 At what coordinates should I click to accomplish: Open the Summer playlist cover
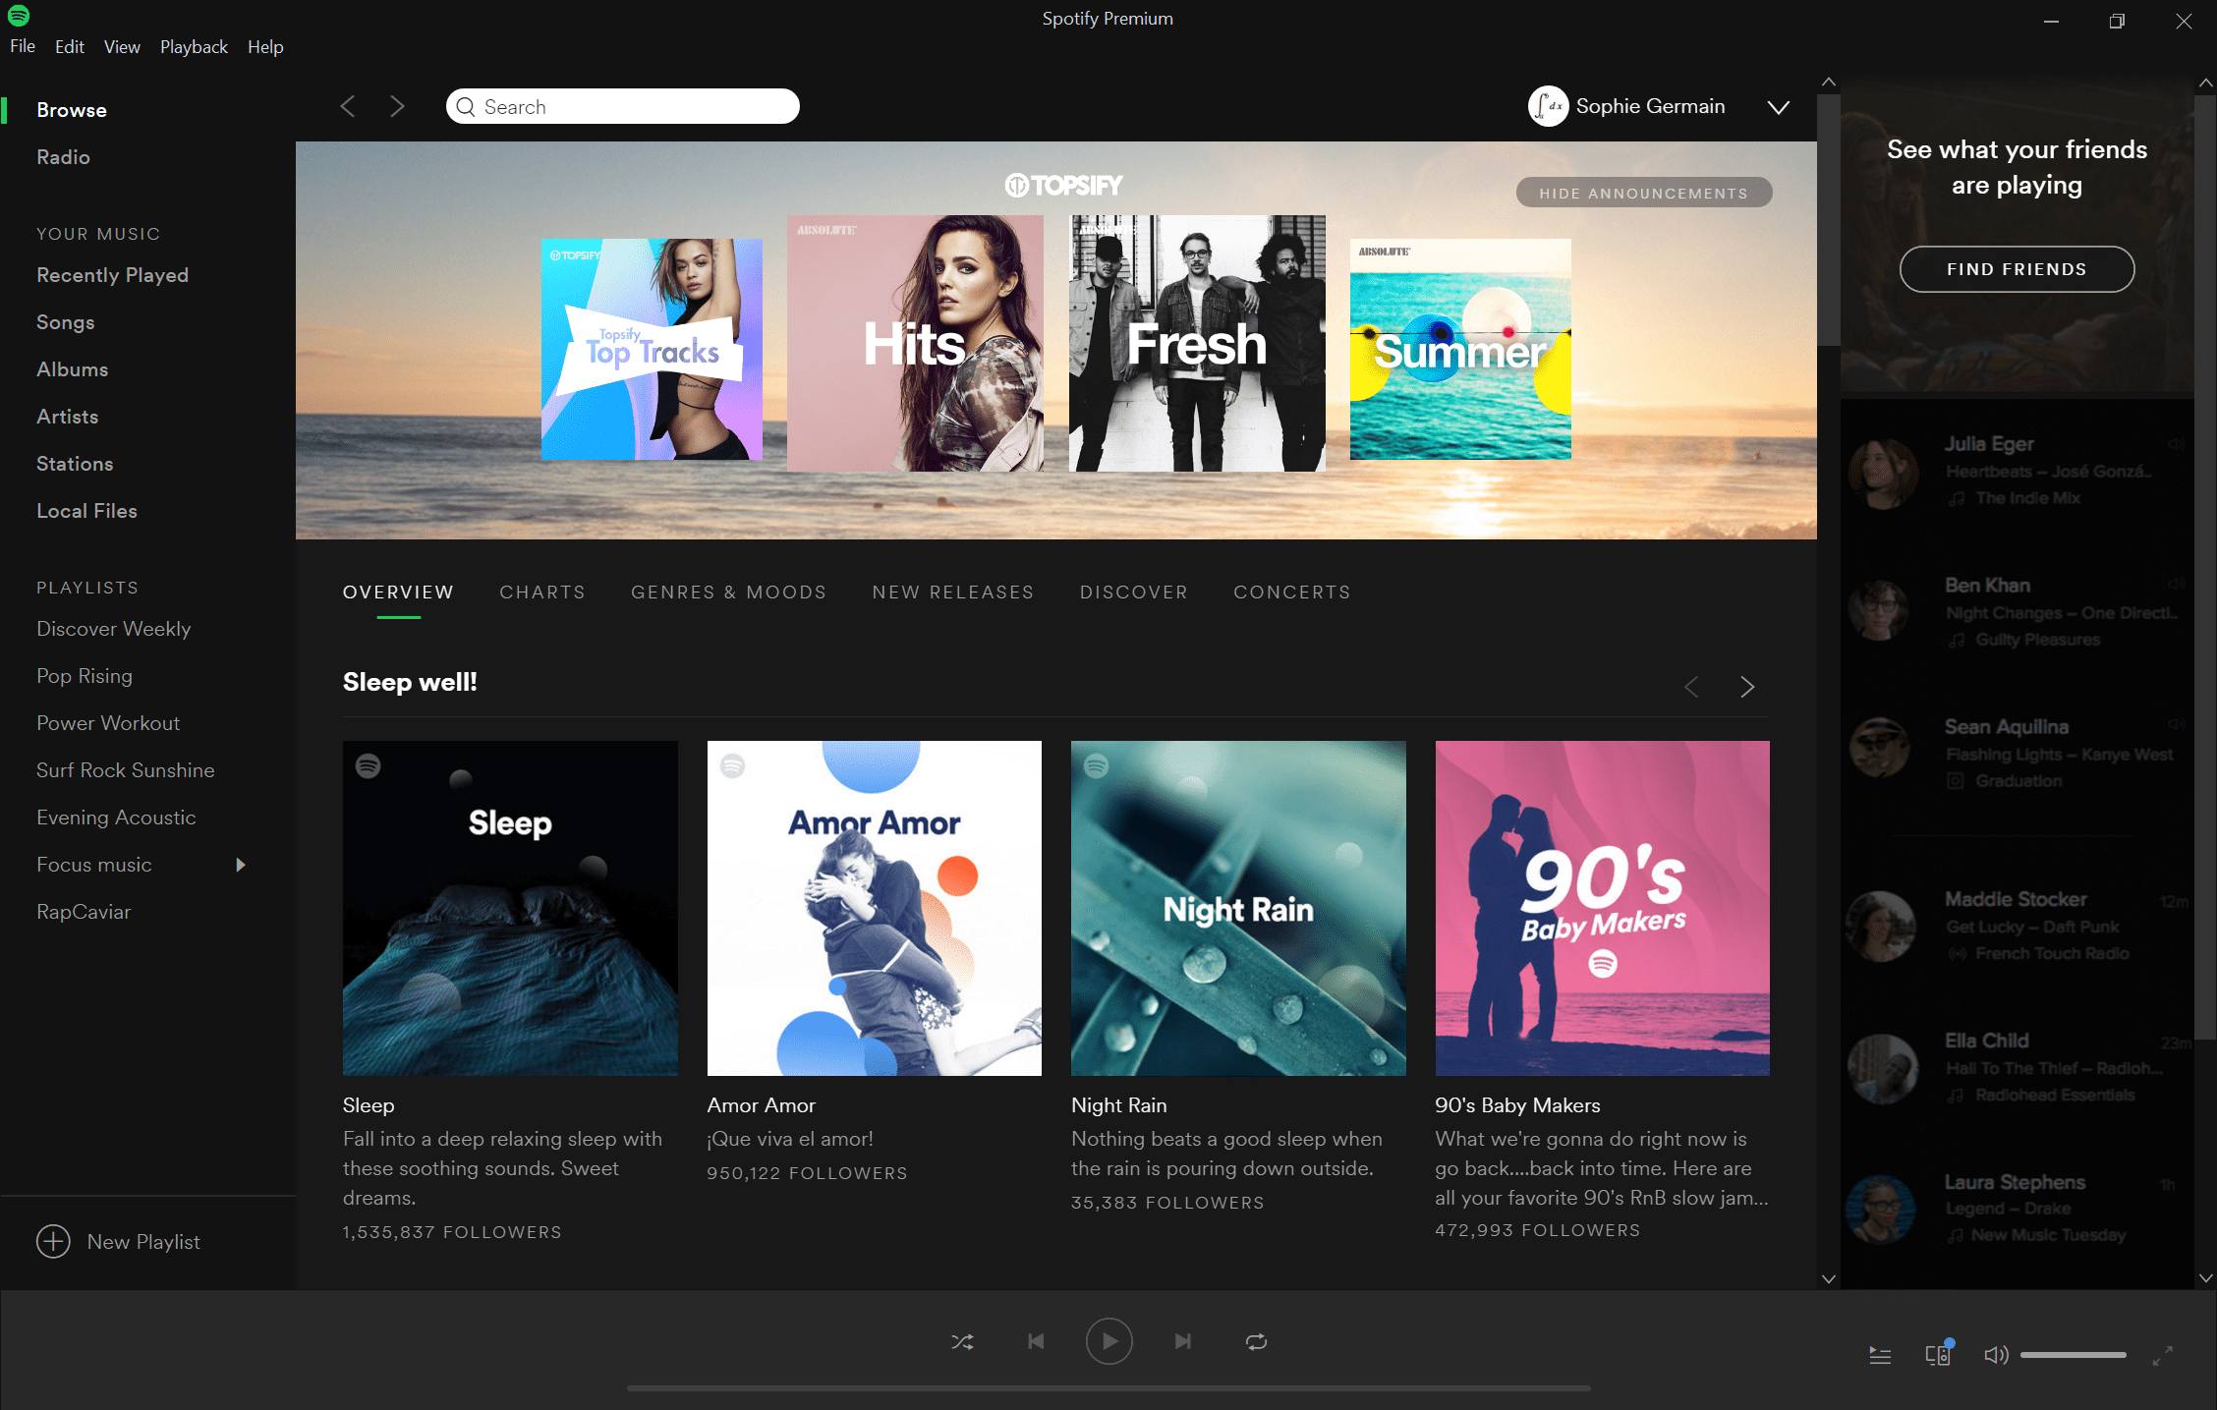pos(1460,349)
